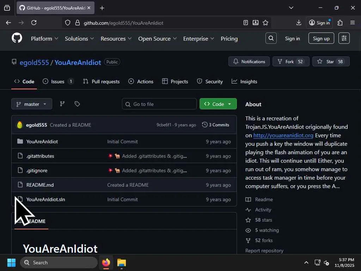This screenshot has width=361, height=271.
Task: Open the Projects tab
Action: coord(175,82)
